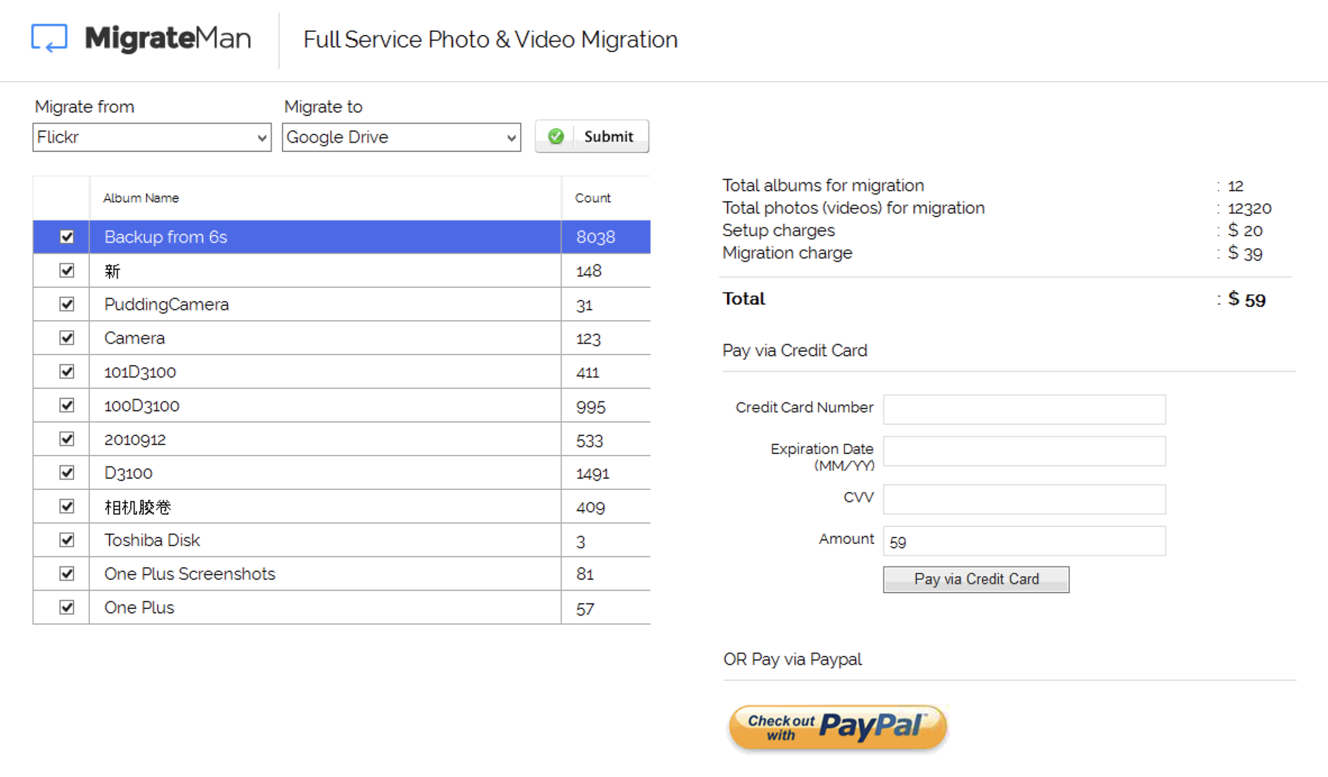Click the Setup charges $ 20 value
The image size is (1328, 777).
[1245, 231]
